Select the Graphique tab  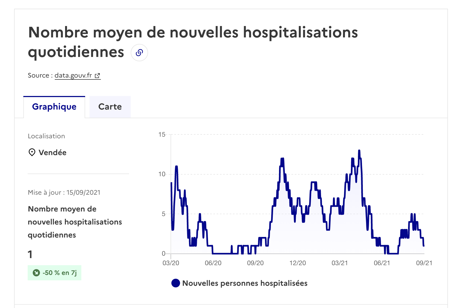pyautogui.click(x=54, y=107)
